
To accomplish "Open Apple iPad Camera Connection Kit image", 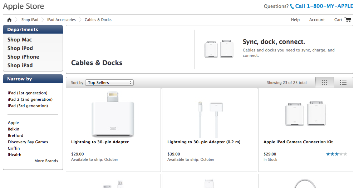I will [x=305, y=113].
